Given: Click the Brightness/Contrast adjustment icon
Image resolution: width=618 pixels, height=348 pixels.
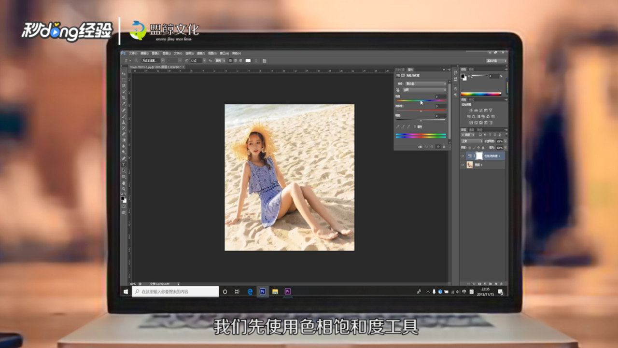Looking at the screenshot, I should click(471, 111).
